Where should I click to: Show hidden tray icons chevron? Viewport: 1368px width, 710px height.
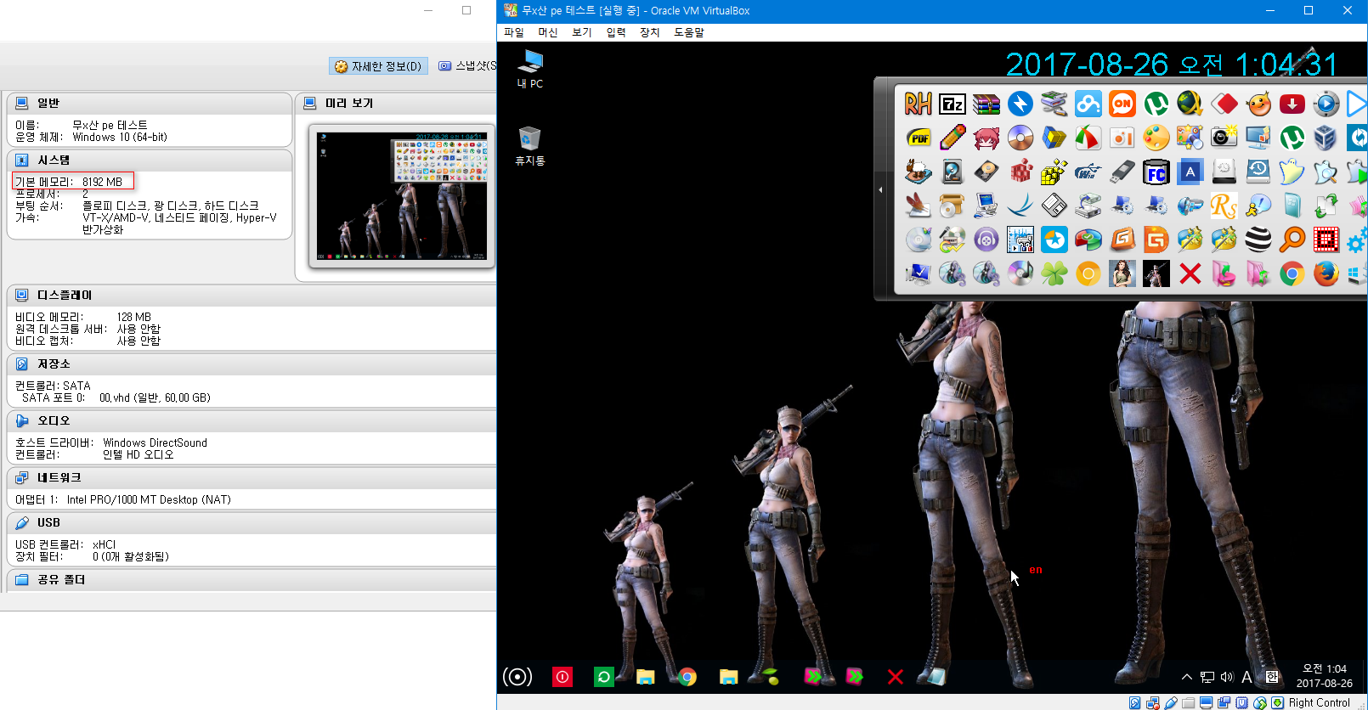click(x=1186, y=677)
